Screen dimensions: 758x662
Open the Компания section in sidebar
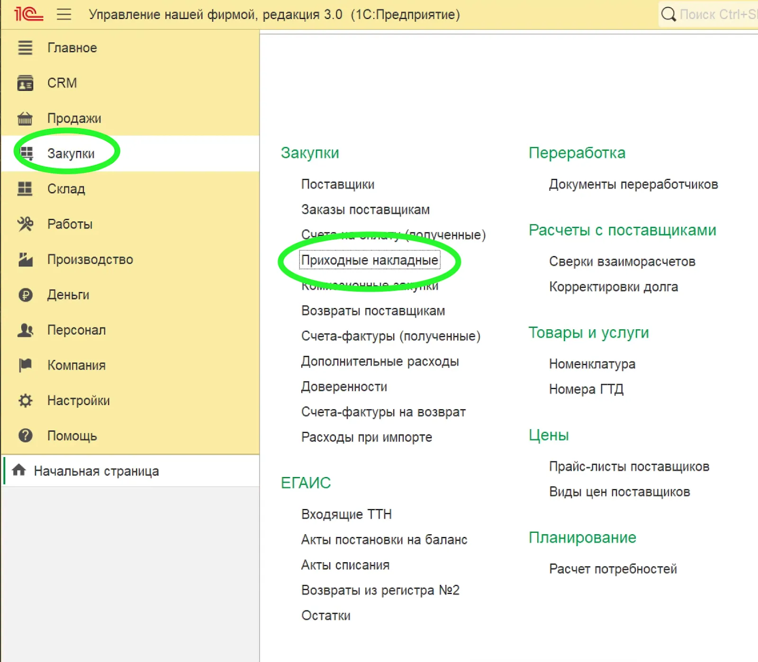tap(76, 365)
